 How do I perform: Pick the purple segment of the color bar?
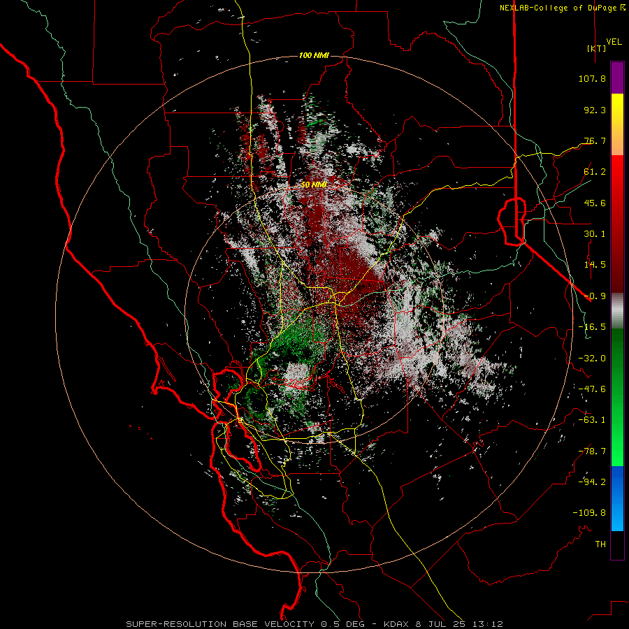617,78
